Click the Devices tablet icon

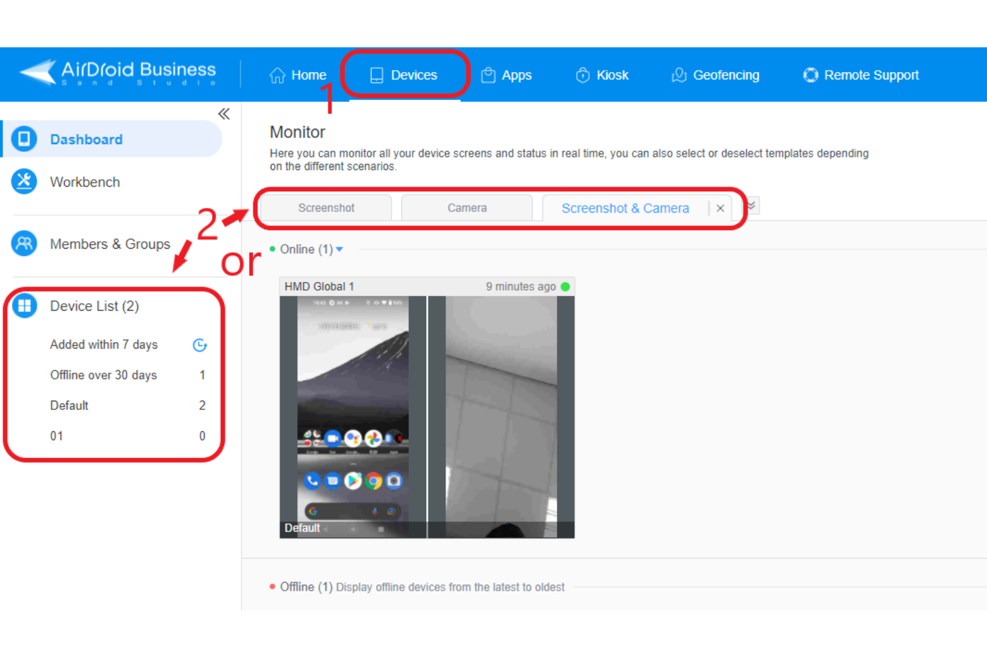click(377, 75)
